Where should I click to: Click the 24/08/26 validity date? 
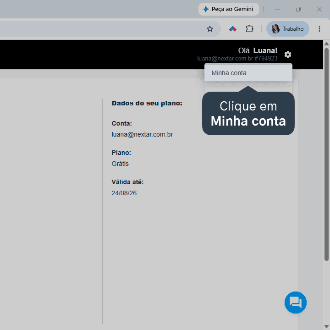124,193
